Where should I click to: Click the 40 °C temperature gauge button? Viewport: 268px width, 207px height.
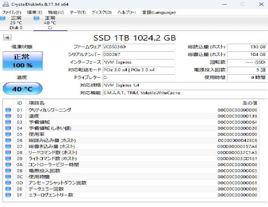coord(22,88)
